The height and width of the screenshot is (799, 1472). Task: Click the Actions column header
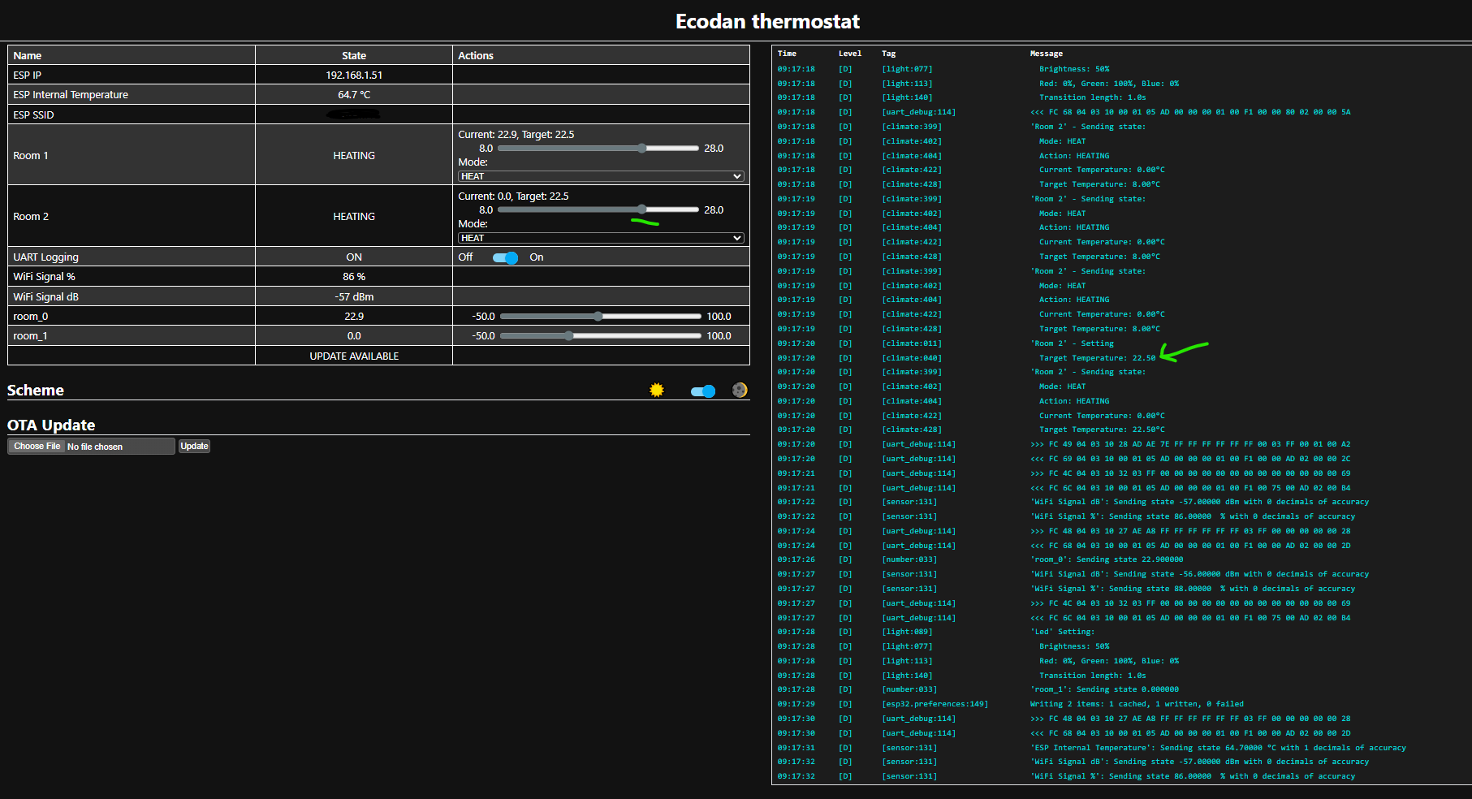pyautogui.click(x=476, y=56)
